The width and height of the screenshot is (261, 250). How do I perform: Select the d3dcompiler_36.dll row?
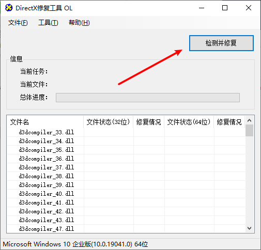coord(126,159)
